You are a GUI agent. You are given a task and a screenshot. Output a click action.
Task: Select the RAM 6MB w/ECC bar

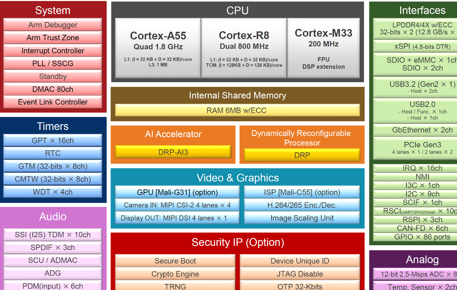point(237,110)
